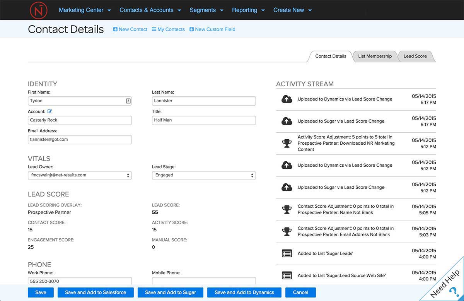Click the Save button

(x=41, y=292)
